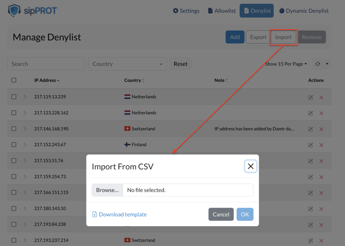Edit the 217.119.13.239 entry
The height and width of the screenshot is (246, 345).
[310, 97]
